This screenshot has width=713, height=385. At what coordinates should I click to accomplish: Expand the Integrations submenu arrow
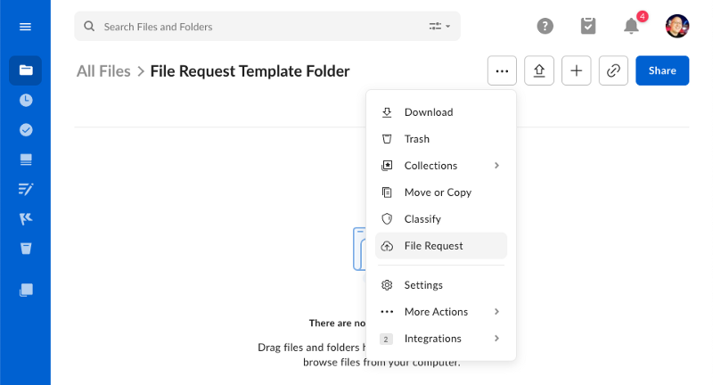tap(496, 339)
